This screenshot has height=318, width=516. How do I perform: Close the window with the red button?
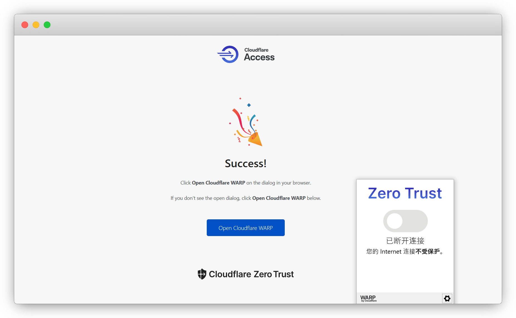(25, 25)
